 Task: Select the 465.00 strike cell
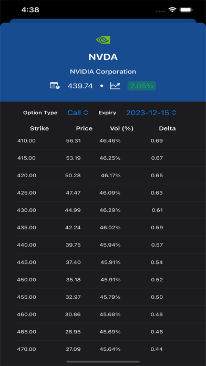(x=27, y=332)
